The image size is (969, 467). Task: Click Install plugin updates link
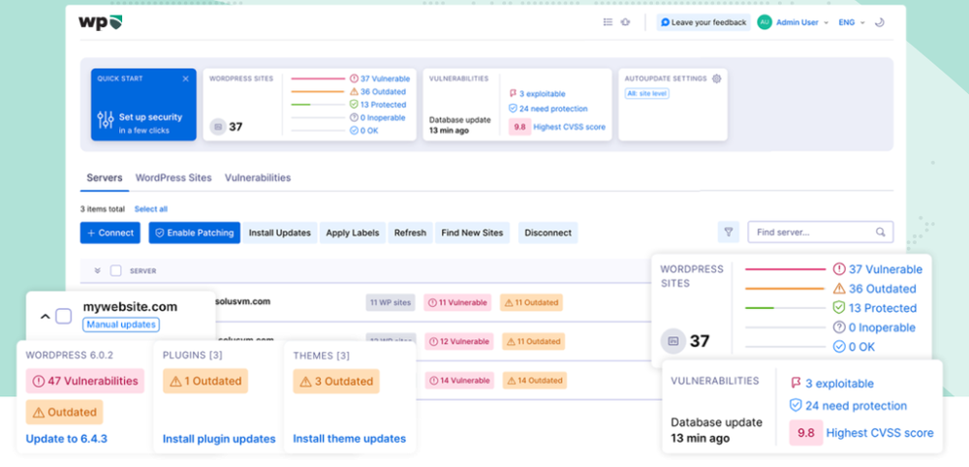(x=219, y=439)
